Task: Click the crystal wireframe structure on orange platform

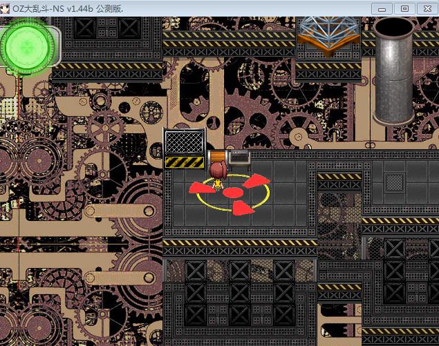Action: point(328,35)
